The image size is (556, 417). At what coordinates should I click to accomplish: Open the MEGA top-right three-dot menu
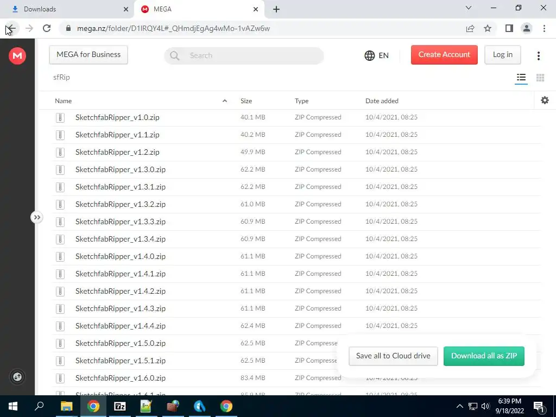click(538, 56)
